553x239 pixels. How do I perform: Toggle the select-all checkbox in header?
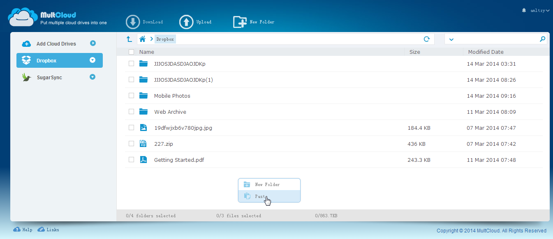click(x=131, y=52)
